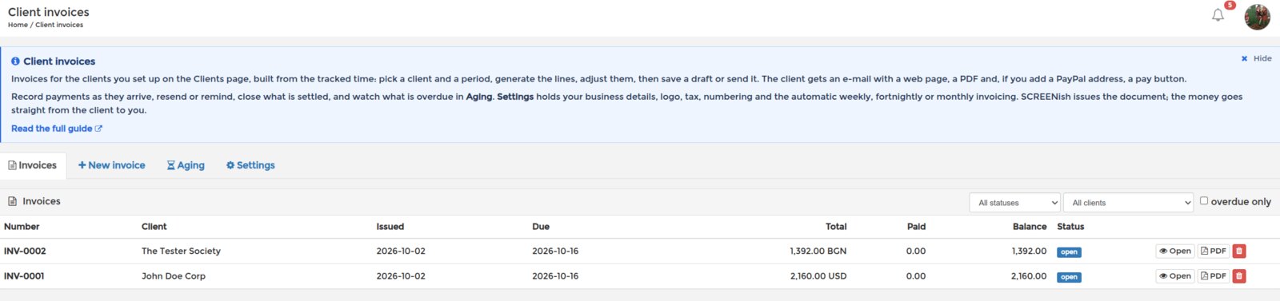1280x301 pixels.
Task: Click the Status column header
Action: pos(1070,227)
